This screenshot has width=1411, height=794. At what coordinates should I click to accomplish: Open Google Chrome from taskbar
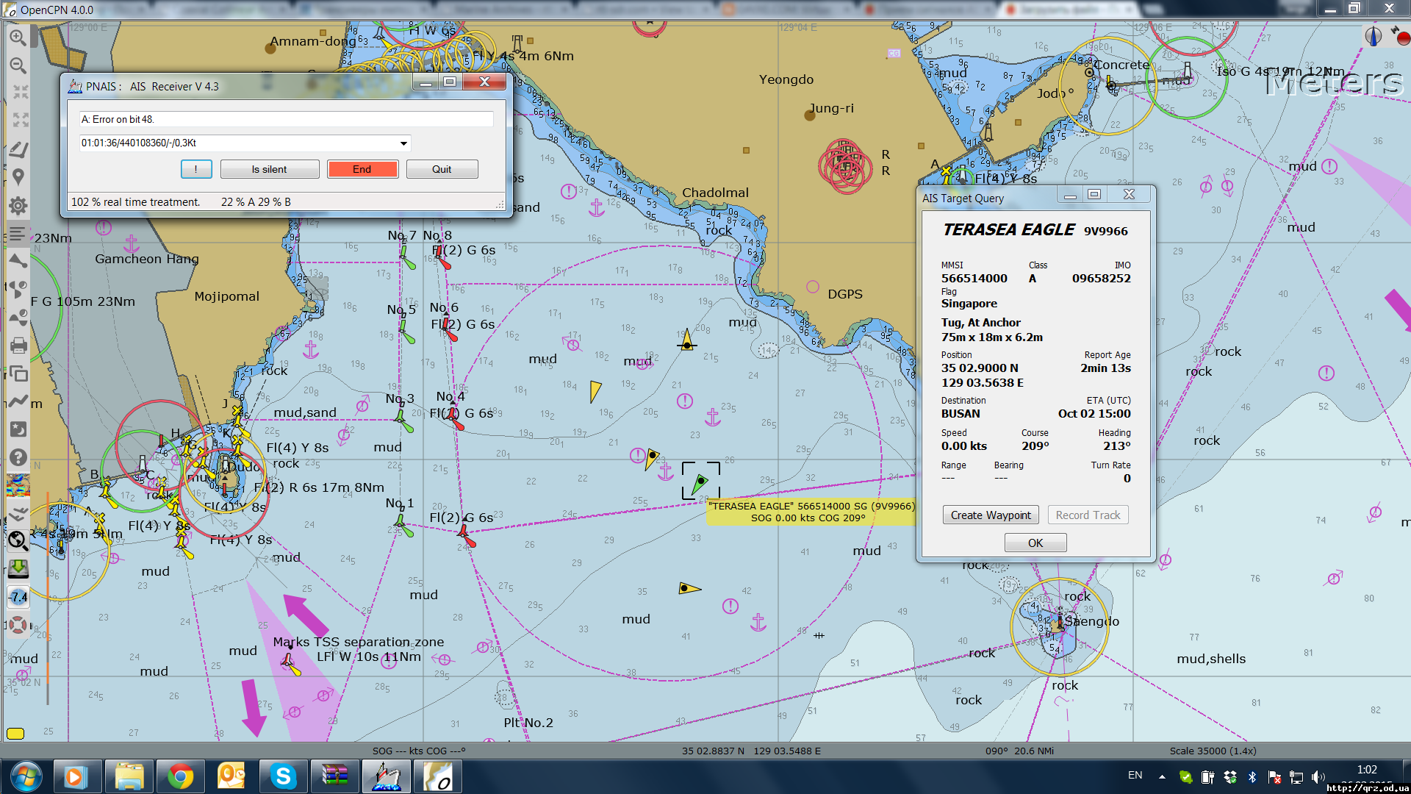pyautogui.click(x=180, y=776)
